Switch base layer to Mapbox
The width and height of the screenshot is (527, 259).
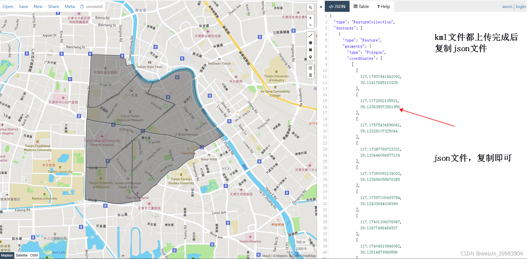click(7, 255)
